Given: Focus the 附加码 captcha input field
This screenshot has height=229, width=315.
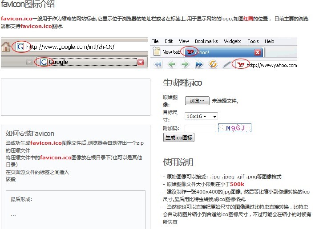Looking at the screenshot, I should (x=200, y=129).
